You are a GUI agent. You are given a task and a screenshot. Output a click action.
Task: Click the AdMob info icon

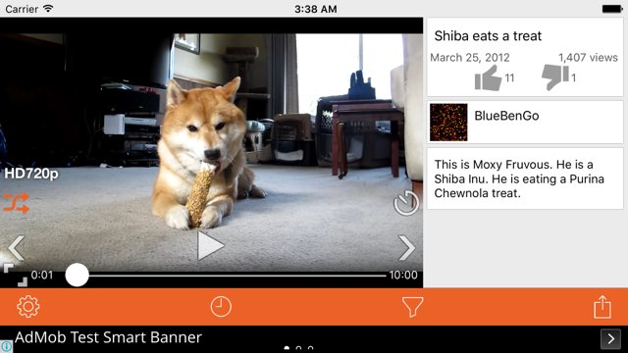pos(6,346)
